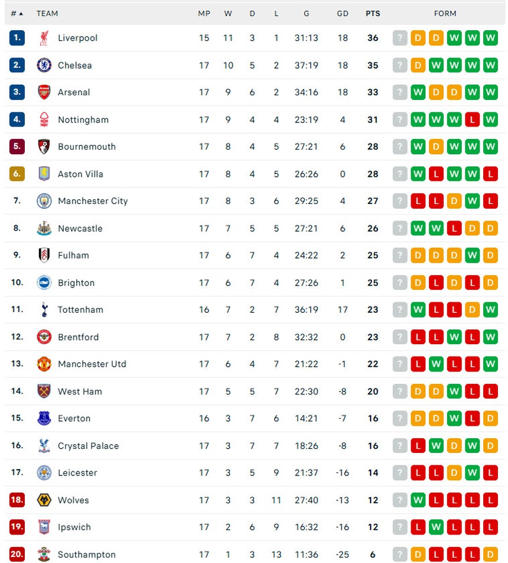Sort standings by GD column header
Viewport: 508px width, 563px height.
pyautogui.click(x=343, y=14)
